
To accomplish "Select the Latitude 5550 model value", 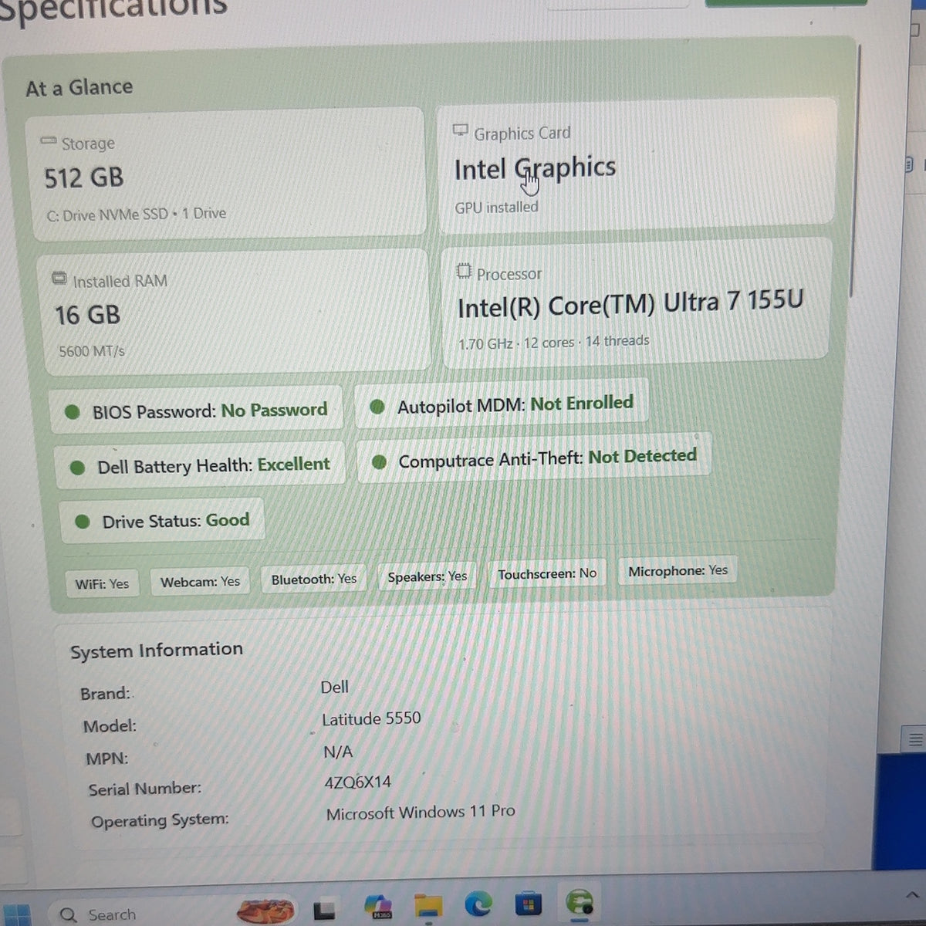I will 371,718.
